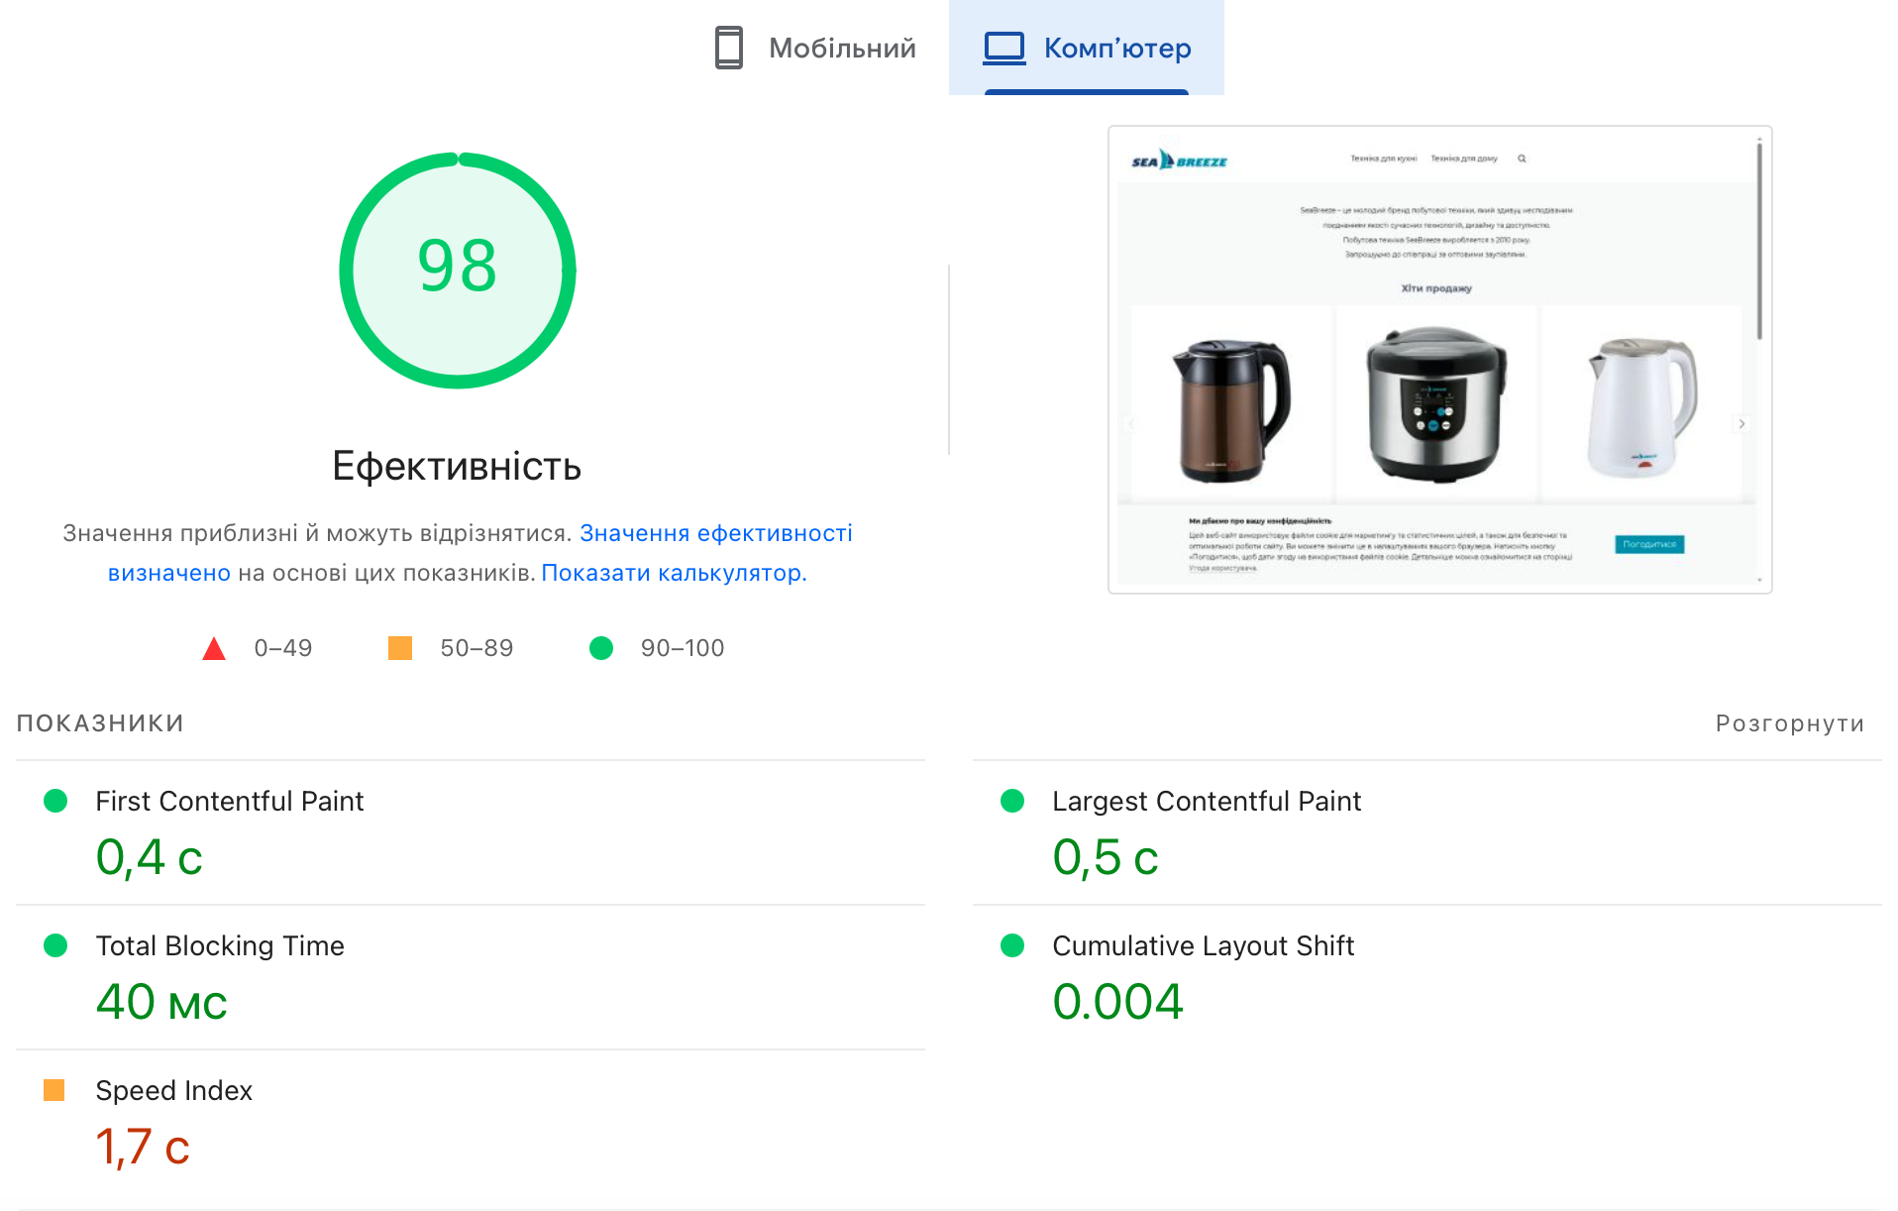Click the orange square beside Speed Index

tap(54, 1090)
